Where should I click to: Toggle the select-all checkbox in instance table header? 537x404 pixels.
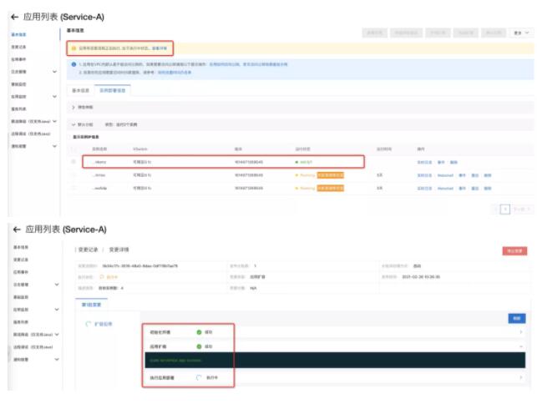pos(73,149)
